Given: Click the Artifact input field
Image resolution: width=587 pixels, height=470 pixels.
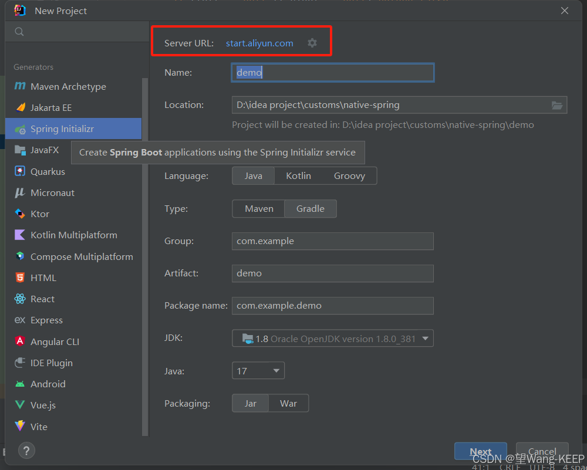Looking at the screenshot, I should pyautogui.click(x=333, y=273).
